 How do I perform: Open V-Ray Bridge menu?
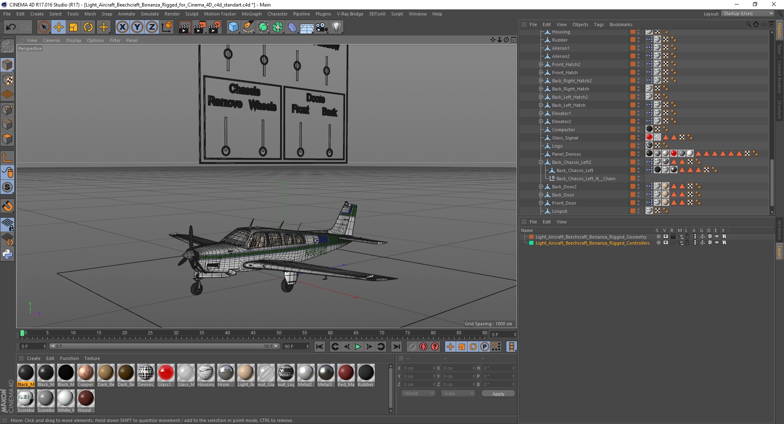[350, 14]
